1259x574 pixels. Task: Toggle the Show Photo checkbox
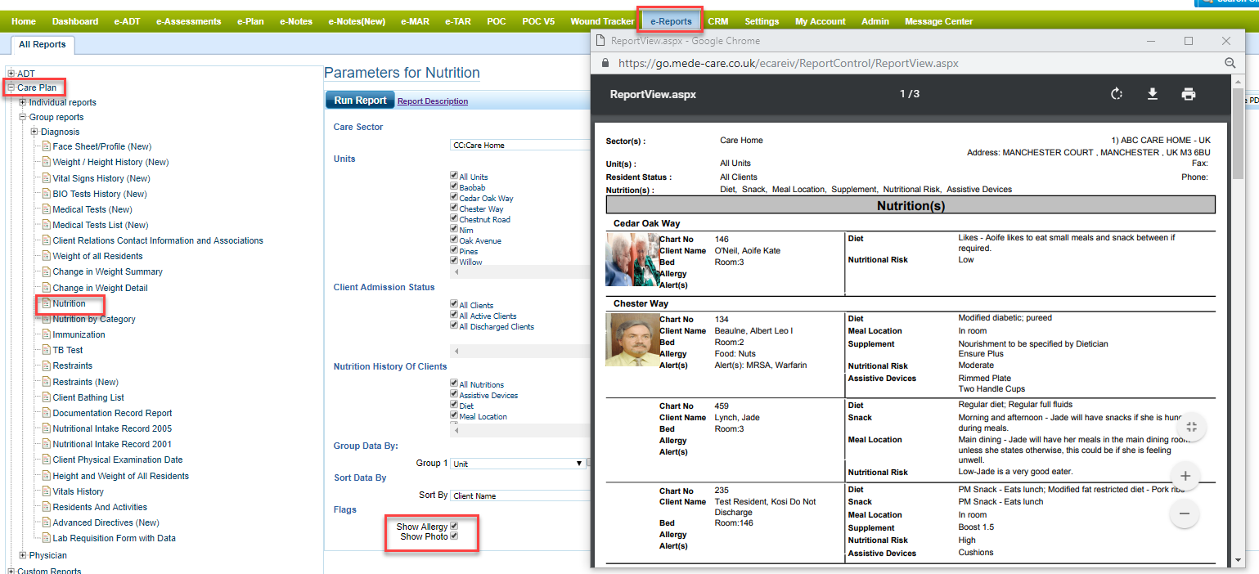tap(454, 536)
